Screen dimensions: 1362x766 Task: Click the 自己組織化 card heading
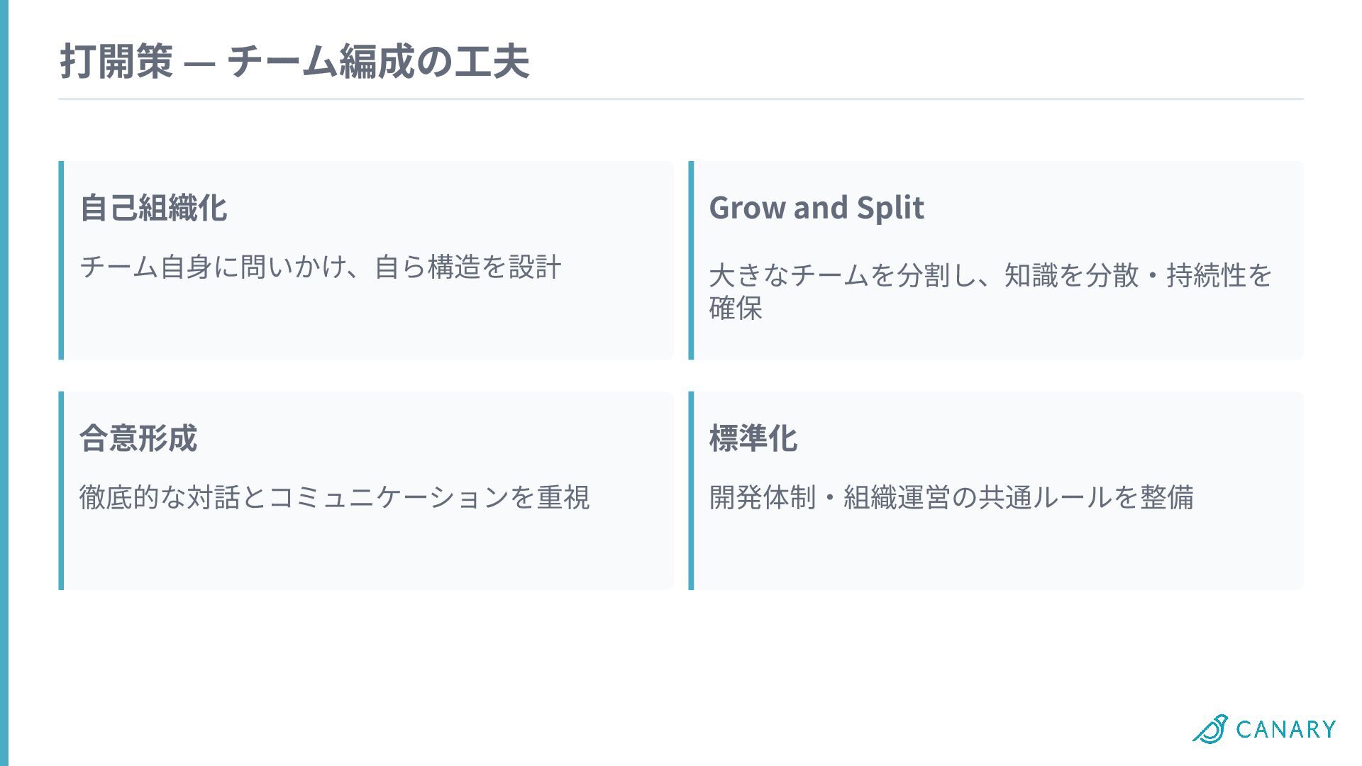(x=153, y=208)
